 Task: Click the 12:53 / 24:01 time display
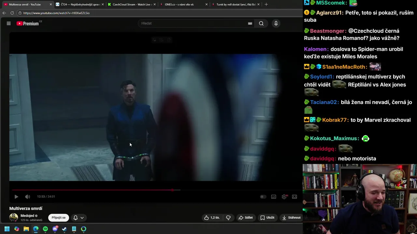click(x=46, y=197)
